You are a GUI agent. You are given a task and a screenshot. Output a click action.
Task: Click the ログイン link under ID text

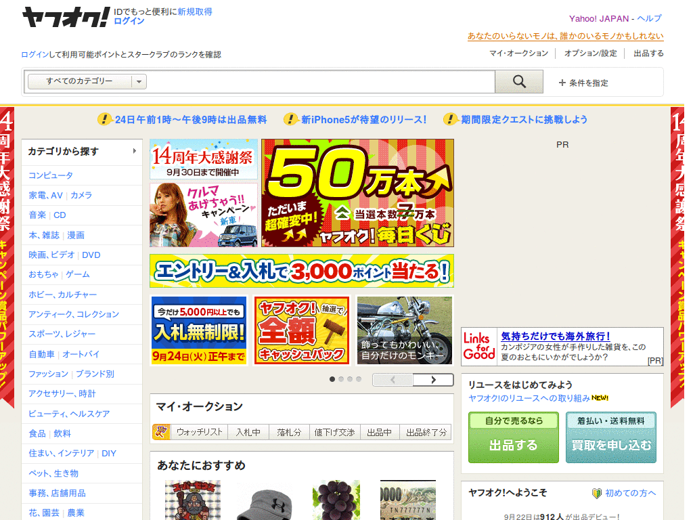(129, 21)
